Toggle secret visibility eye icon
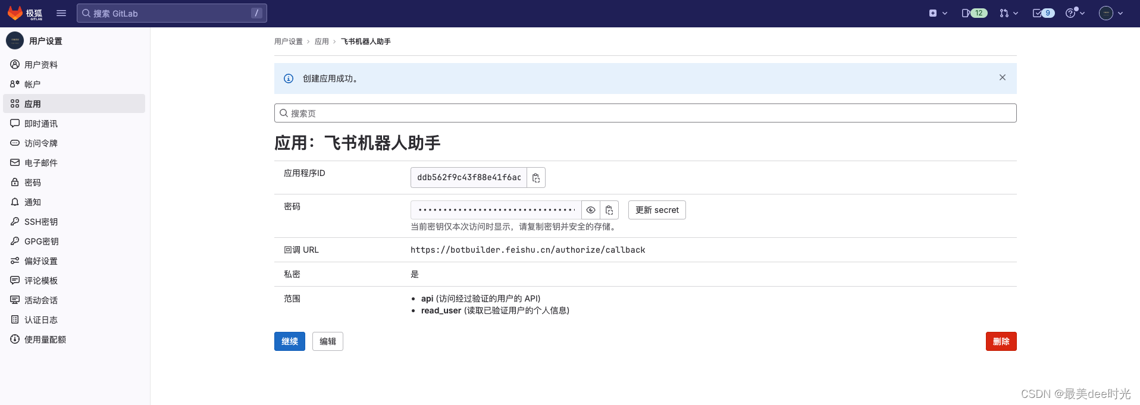1140x405 pixels. point(591,210)
